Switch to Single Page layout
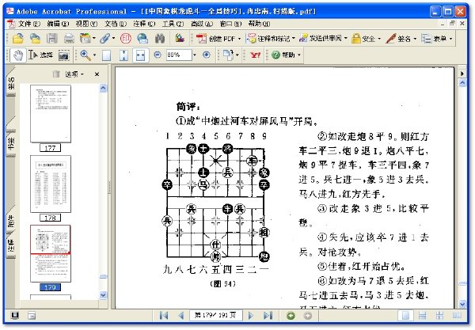Viewport: 475px width, 330px height. coord(405,316)
